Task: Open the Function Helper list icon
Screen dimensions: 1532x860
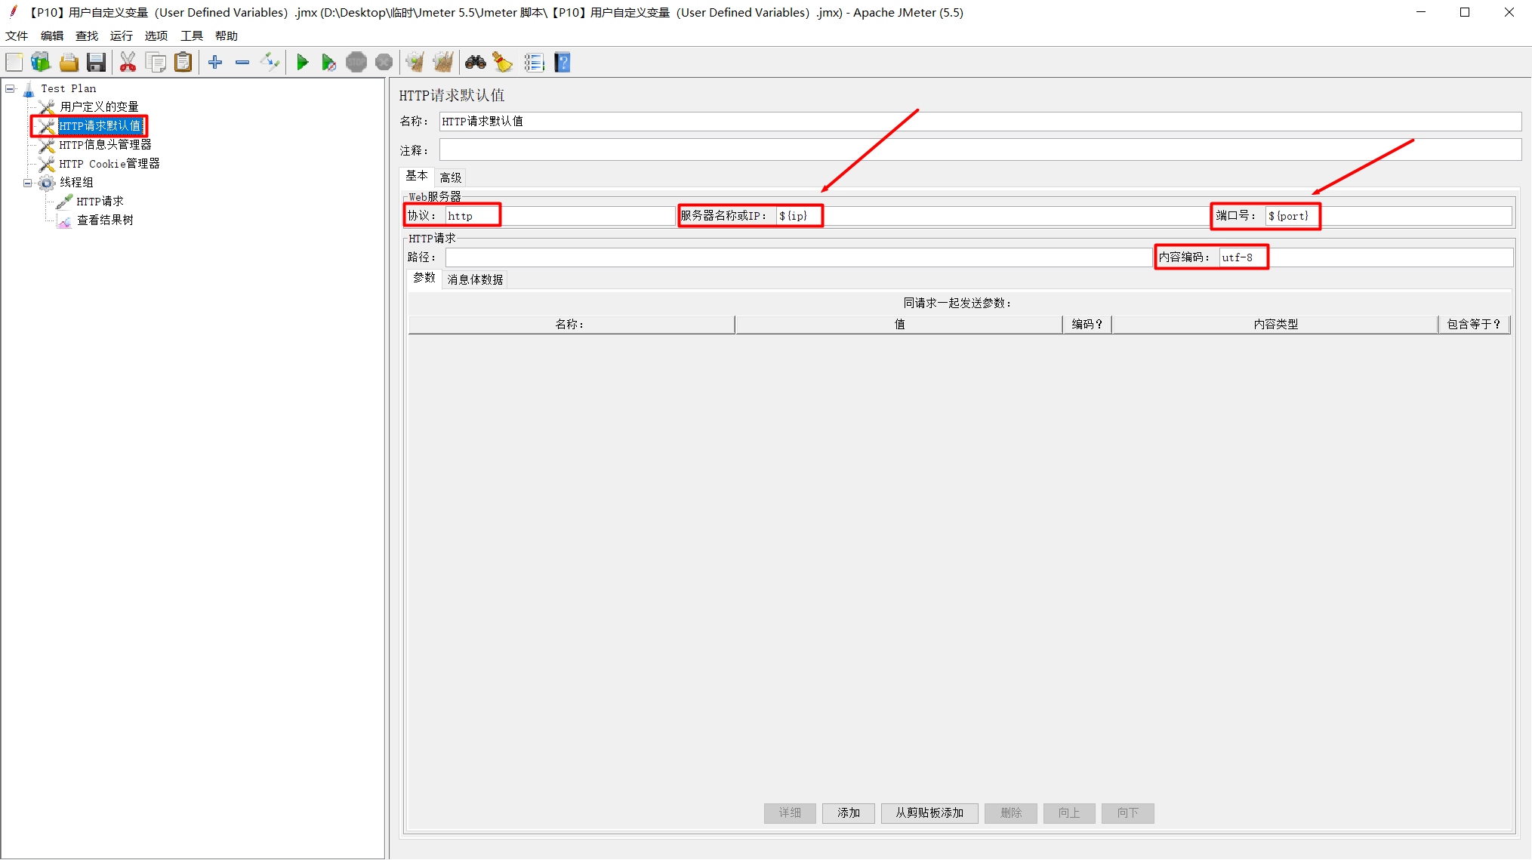Action: [534, 63]
